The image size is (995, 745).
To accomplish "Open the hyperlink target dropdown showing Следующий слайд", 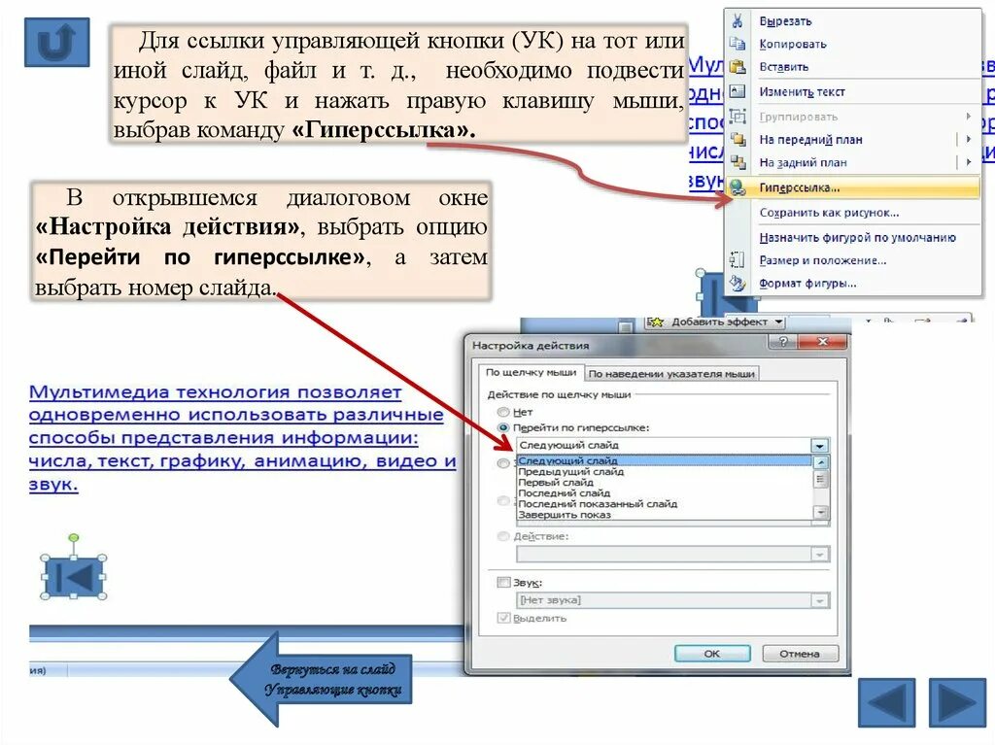I will [820, 446].
